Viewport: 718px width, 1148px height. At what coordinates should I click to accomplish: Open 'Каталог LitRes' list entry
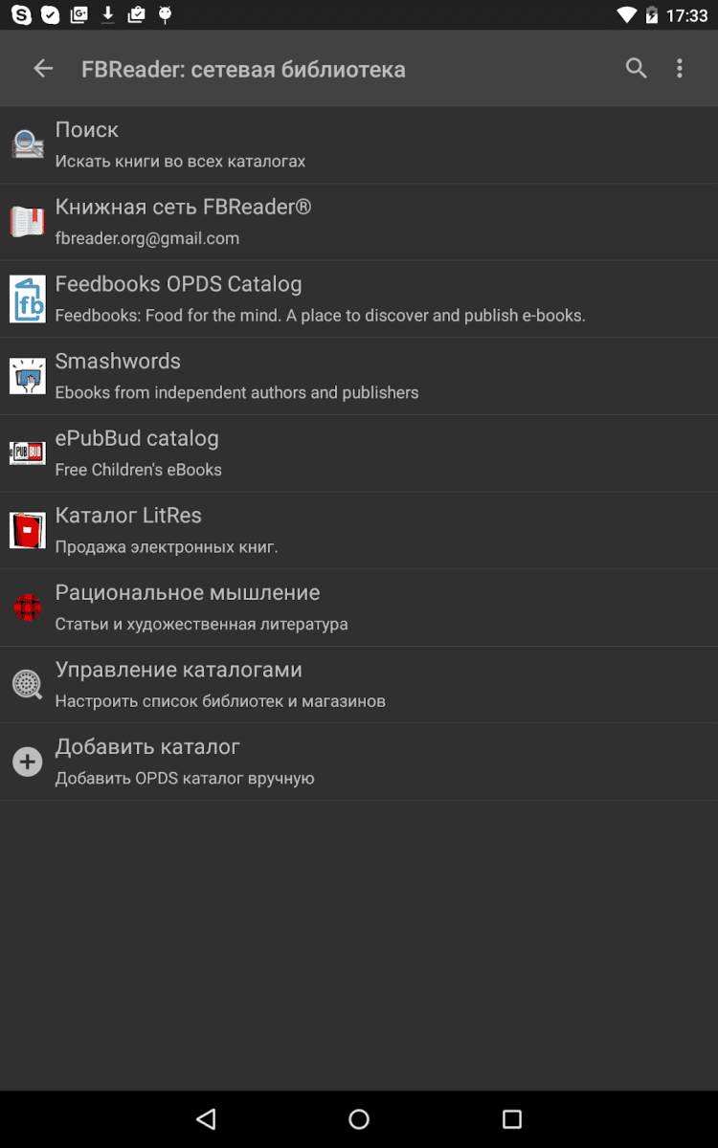click(128, 516)
